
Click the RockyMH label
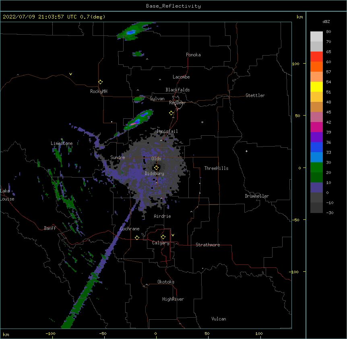coord(99,91)
